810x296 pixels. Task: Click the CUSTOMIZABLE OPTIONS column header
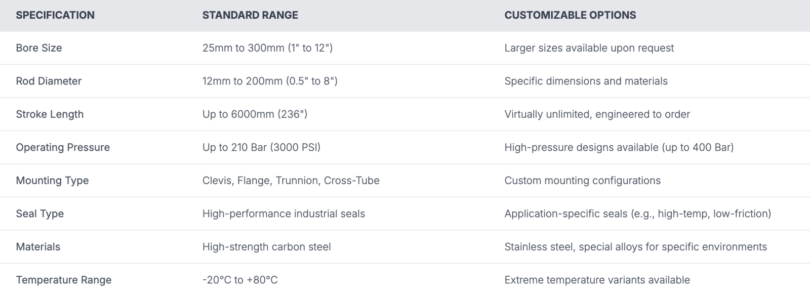point(570,15)
